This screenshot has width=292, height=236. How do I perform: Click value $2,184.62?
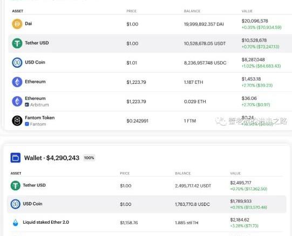tap(240, 220)
